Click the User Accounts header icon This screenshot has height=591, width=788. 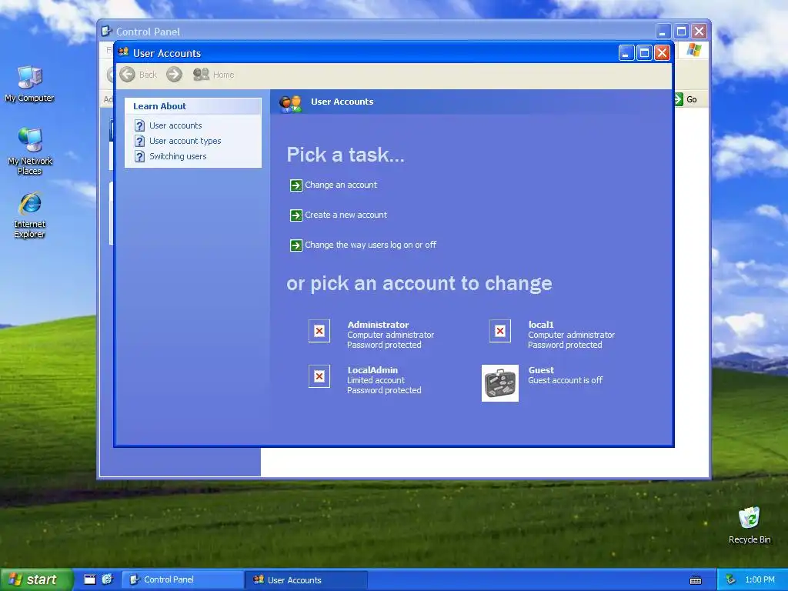click(x=290, y=103)
